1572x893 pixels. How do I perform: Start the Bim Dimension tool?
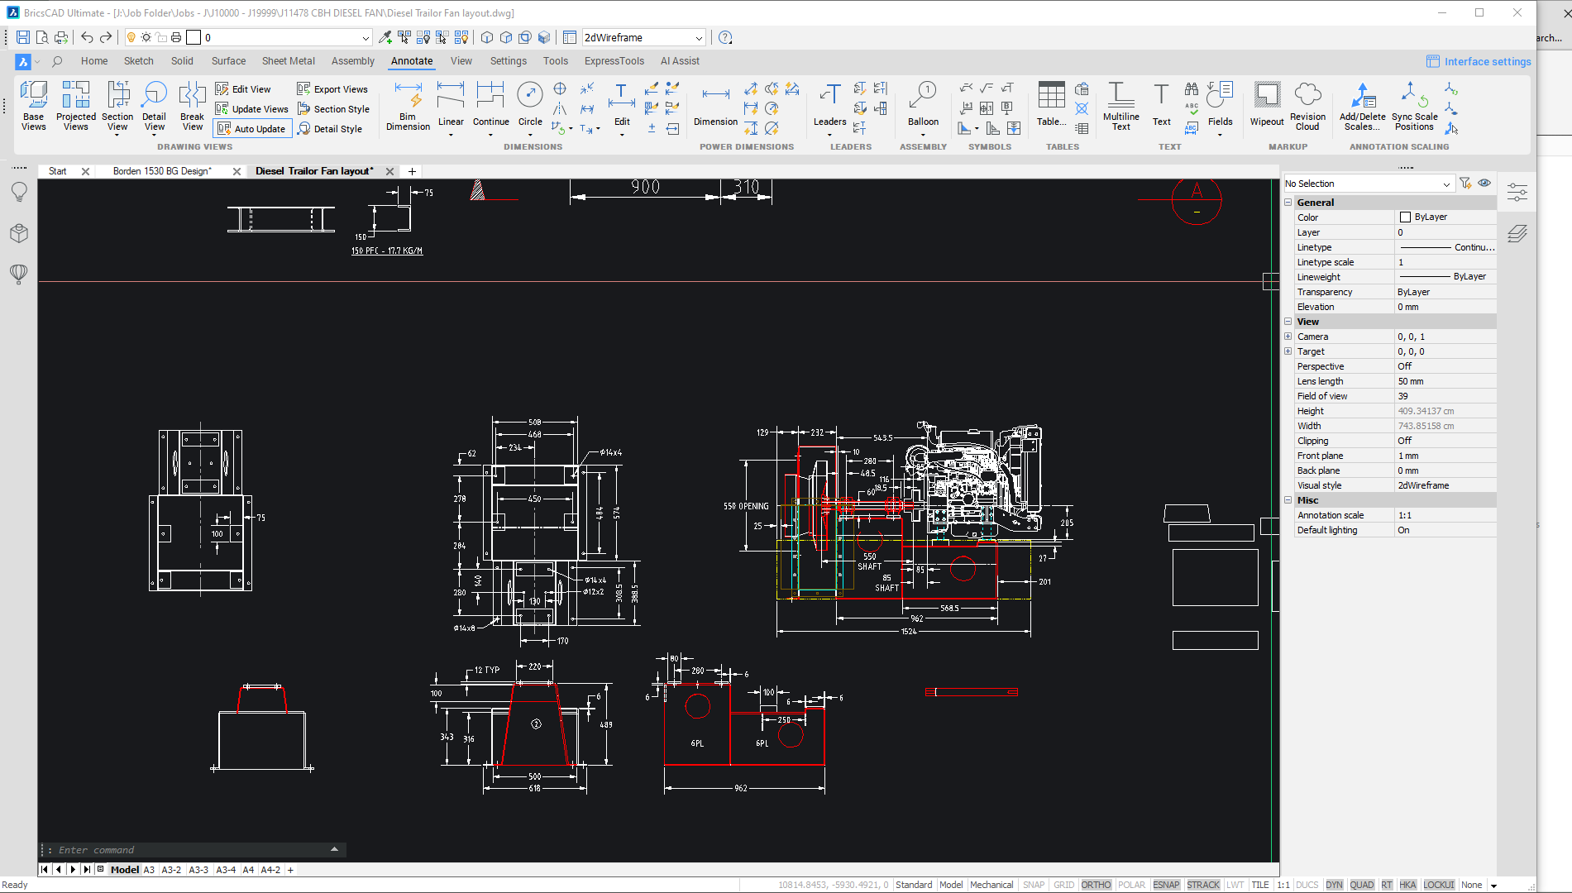tap(408, 106)
